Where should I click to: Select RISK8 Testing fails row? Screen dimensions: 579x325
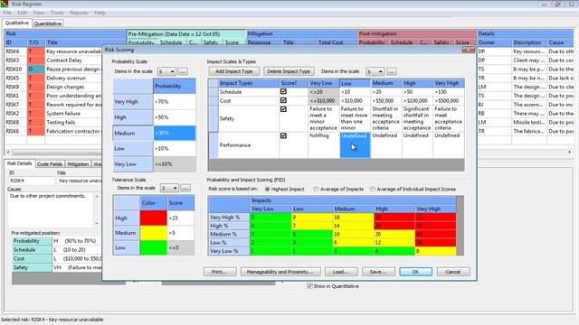coord(52,122)
